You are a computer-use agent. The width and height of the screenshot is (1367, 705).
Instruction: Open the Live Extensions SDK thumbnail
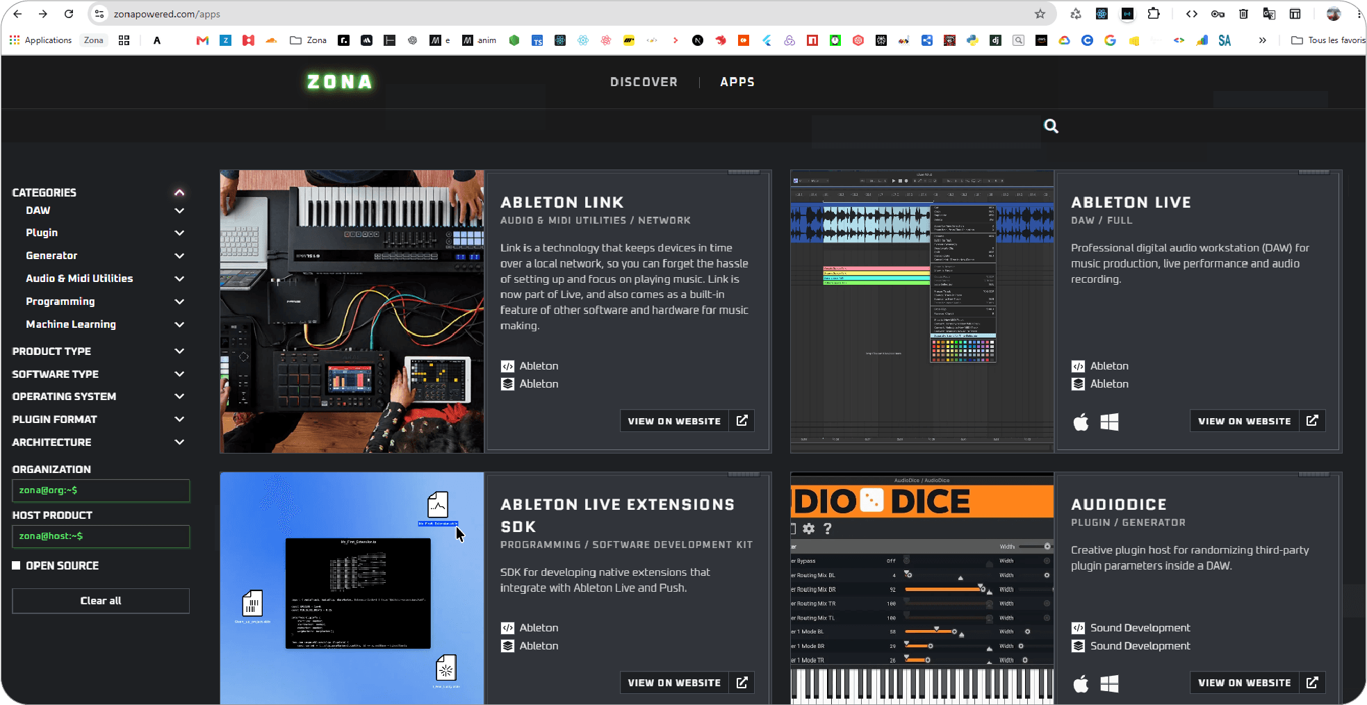tap(352, 588)
